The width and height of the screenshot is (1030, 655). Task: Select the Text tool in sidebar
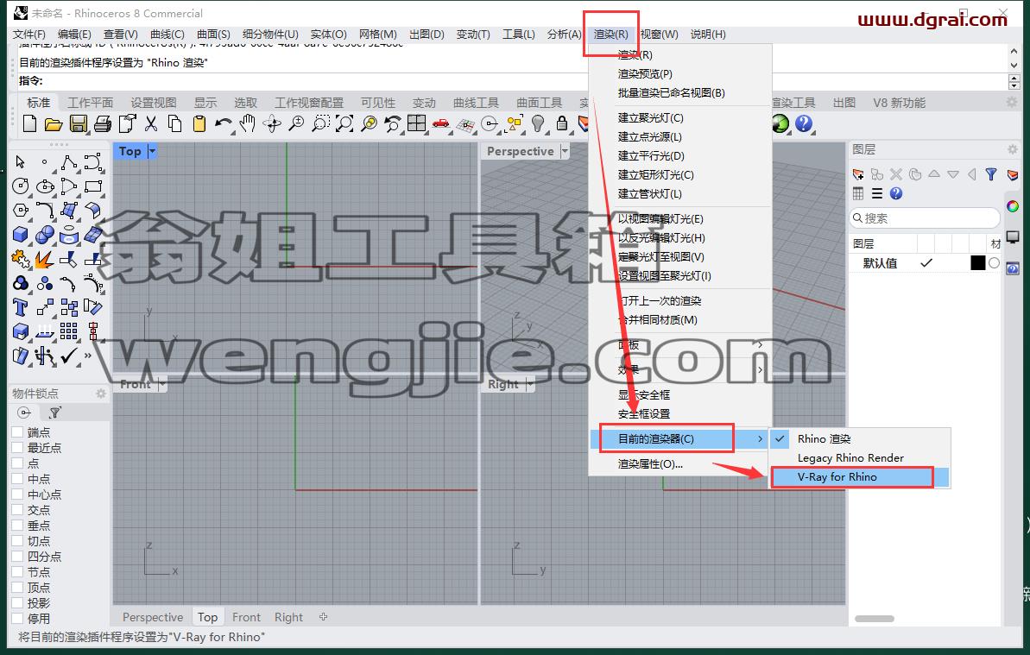pos(21,307)
